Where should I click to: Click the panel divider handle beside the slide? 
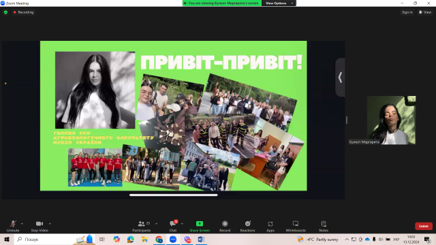pyautogui.click(x=347, y=120)
